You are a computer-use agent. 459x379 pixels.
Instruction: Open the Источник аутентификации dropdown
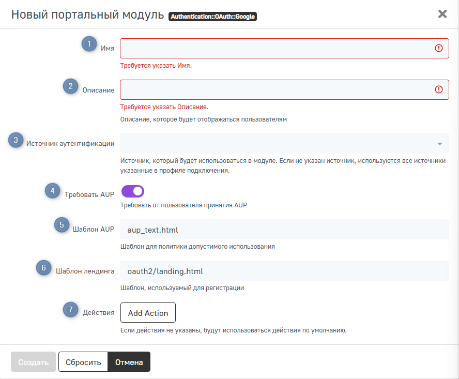tap(279, 143)
